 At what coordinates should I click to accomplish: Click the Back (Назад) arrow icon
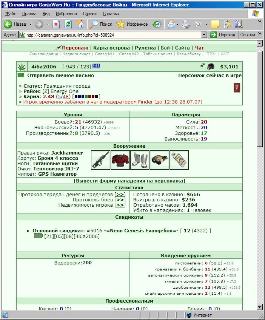pyautogui.click(x=8, y=24)
